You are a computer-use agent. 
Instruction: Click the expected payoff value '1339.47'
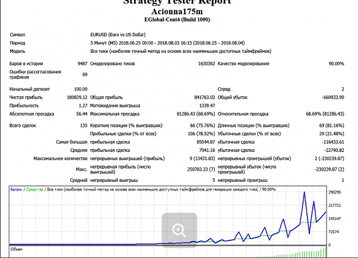pos(207,105)
